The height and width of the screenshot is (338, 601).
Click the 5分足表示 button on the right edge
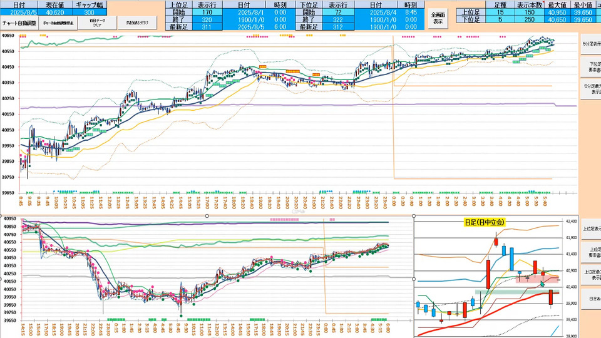pos(590,44)
